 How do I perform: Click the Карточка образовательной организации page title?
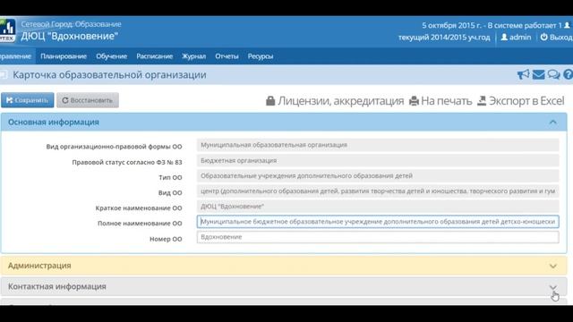coord(109,75)
